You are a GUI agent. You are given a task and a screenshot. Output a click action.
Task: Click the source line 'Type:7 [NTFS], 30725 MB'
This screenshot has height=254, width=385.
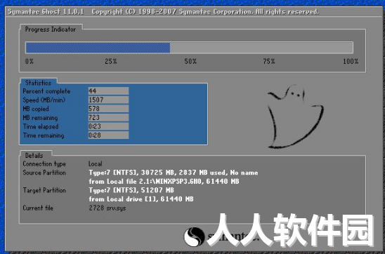click(174, 173)
